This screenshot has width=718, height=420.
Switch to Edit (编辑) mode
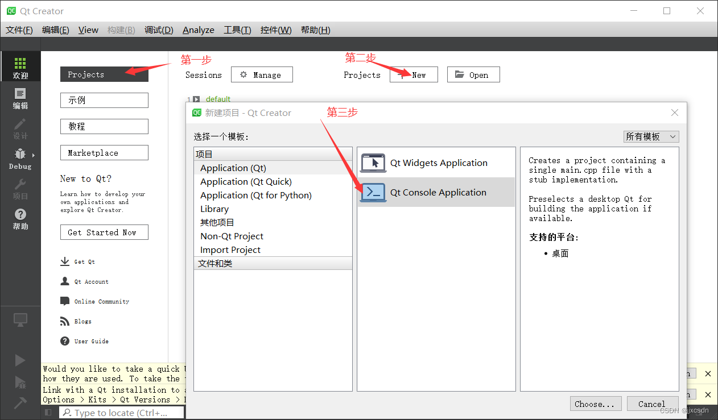pyautogui.click(x=20, y=98)
